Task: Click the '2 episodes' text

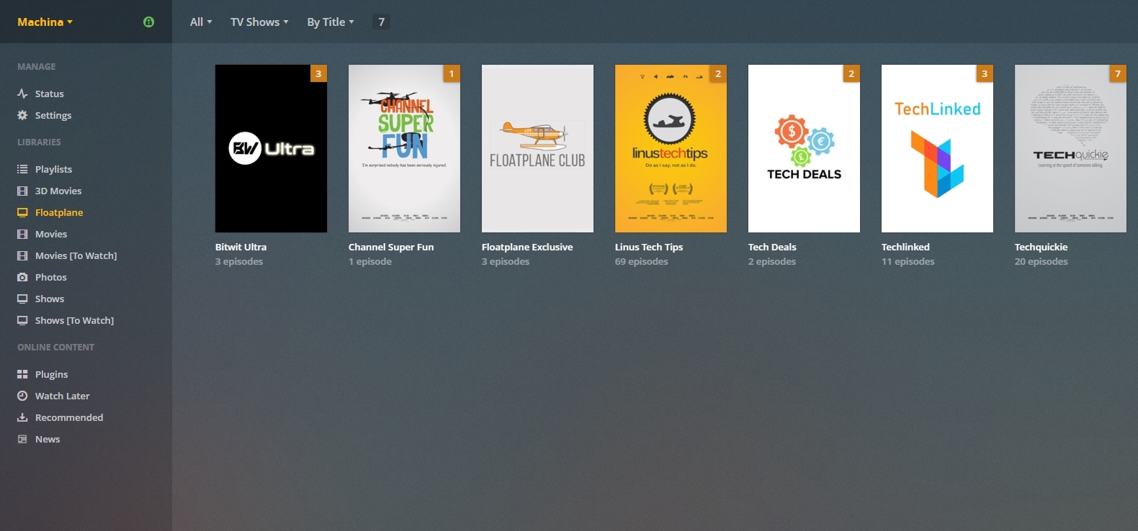Action: [x=772, y=261]
